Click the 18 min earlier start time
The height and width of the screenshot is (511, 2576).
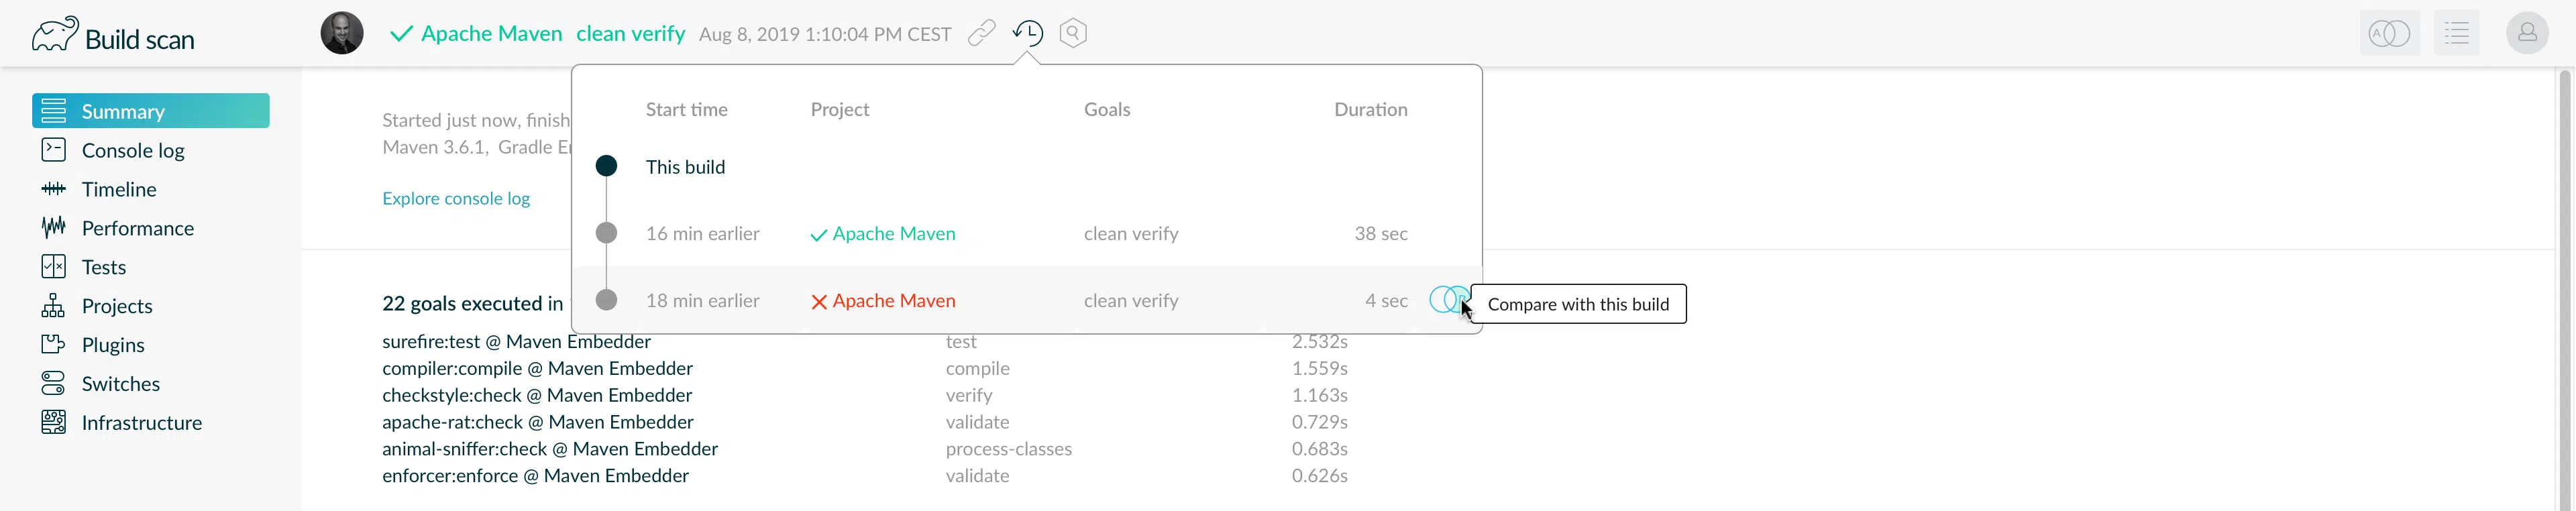pyautogui.click(x=703, y=301)
